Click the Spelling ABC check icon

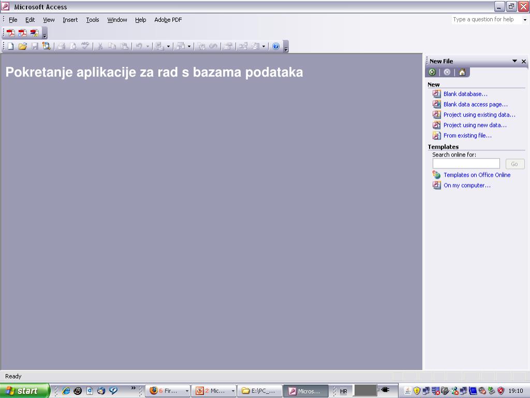pos(85,46)
